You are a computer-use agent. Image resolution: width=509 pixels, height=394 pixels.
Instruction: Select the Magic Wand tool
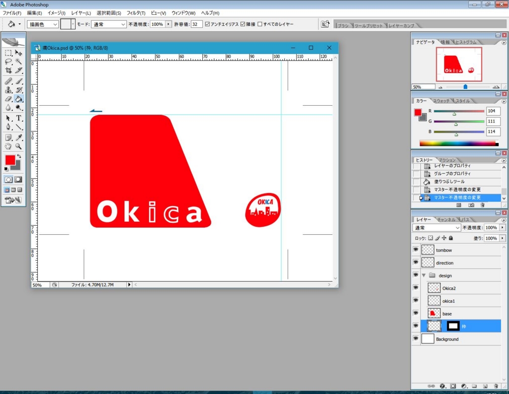coord(18,62)
